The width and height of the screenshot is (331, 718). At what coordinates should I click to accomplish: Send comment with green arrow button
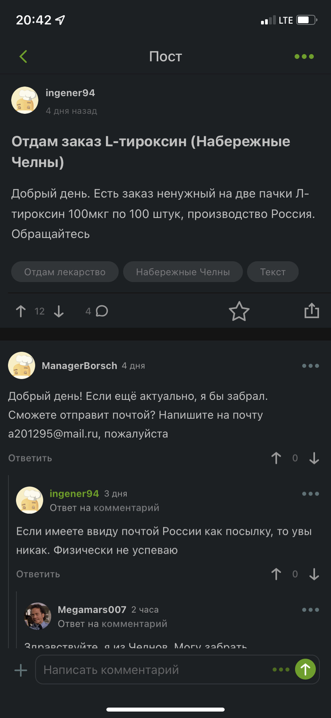click(305, 670)
